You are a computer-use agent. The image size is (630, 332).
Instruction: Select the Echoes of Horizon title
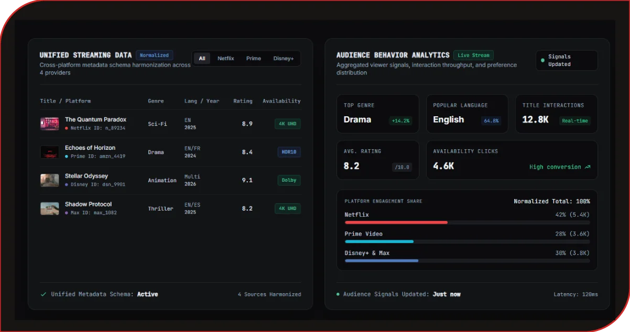pyautogui.click(x=90, y=148)
